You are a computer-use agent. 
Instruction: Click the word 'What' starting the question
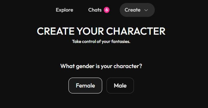coord(66,66)
